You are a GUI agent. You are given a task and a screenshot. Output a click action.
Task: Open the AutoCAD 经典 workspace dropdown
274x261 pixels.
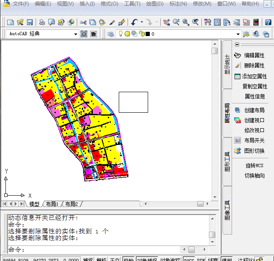click(42, 34)
